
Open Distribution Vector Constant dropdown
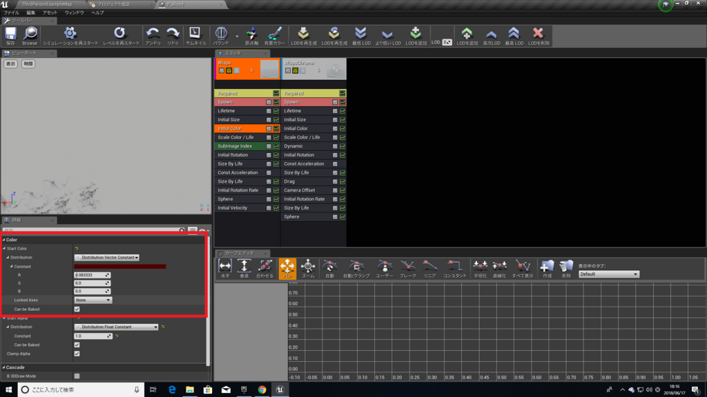pos(107,258)
